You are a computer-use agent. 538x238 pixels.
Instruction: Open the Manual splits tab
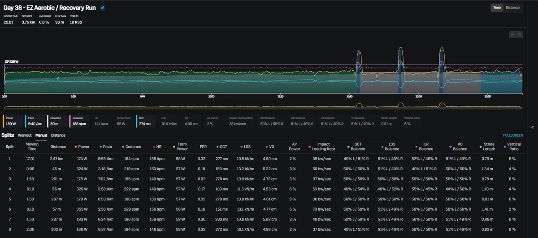(42, 135)
